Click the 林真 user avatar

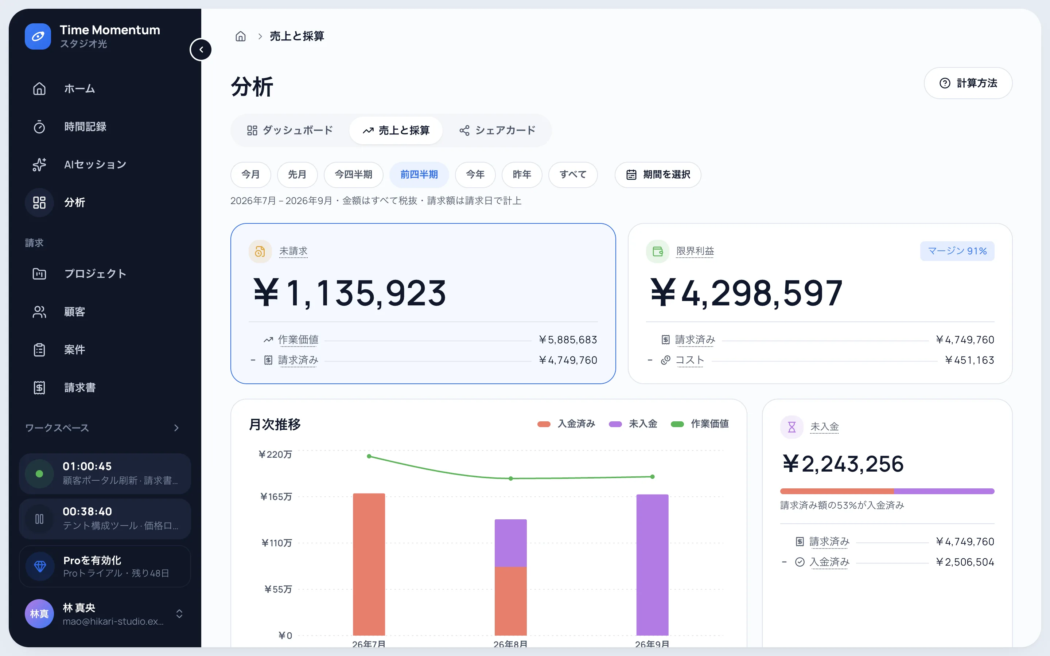tap(39, 613)
